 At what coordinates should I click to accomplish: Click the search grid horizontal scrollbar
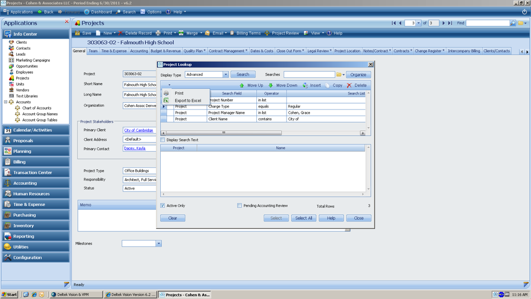(x=224, y=133)
